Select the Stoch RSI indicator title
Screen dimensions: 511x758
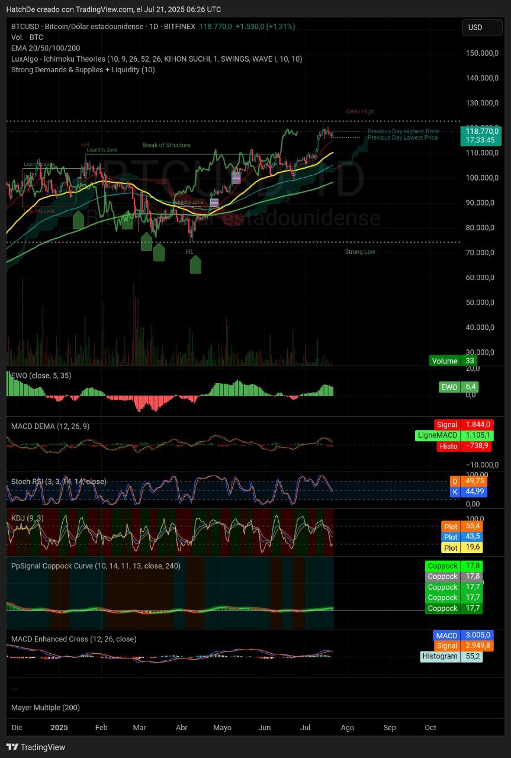point(59,481)
